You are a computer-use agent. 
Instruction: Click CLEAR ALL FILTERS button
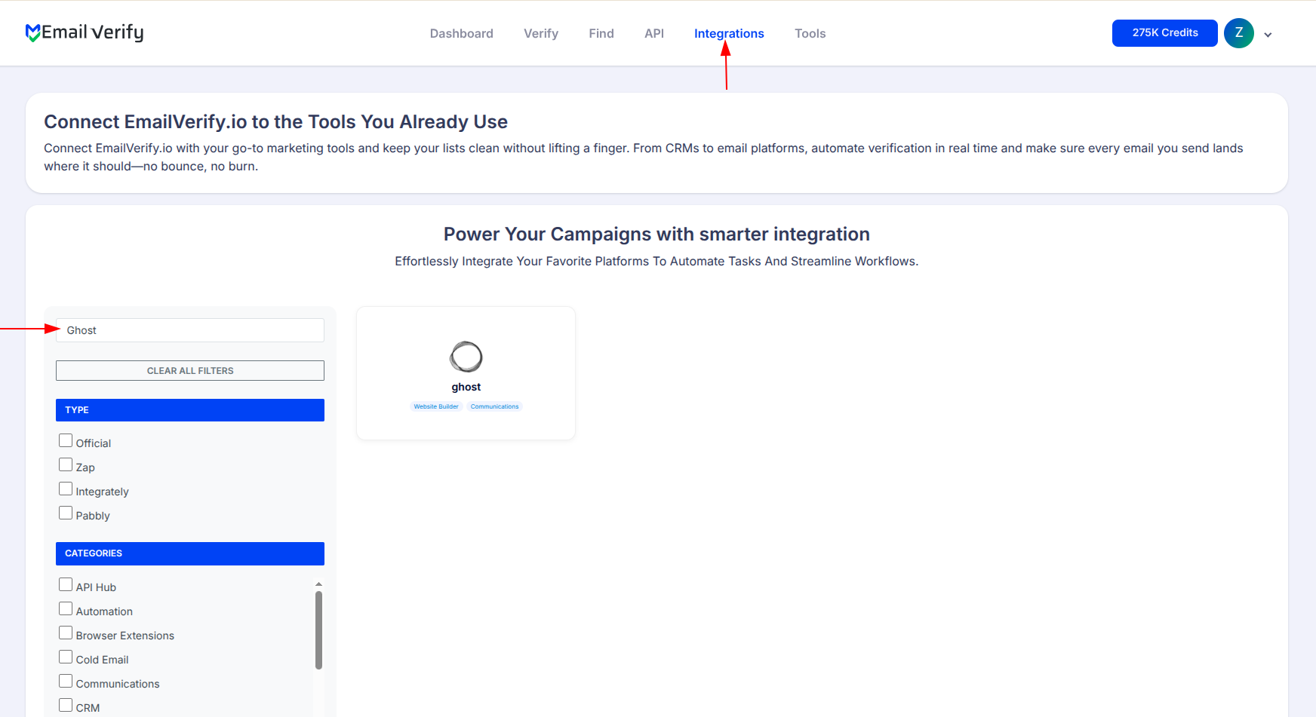tap(190, 371)
